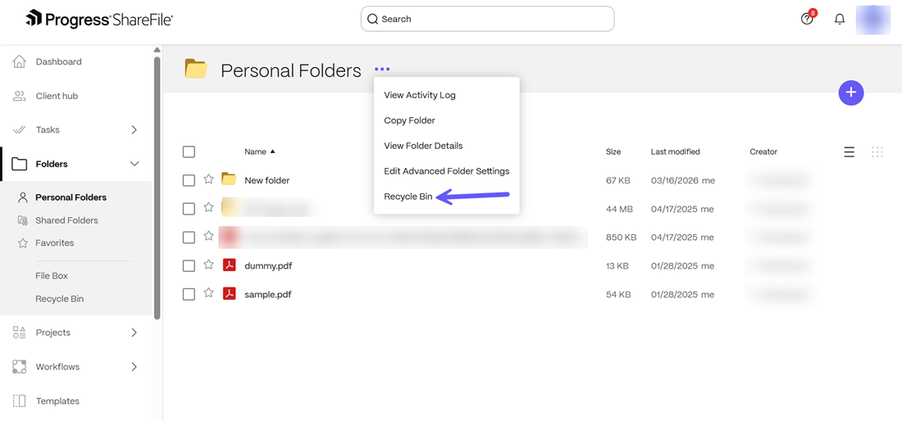Click the Templates label

(57, 401)
